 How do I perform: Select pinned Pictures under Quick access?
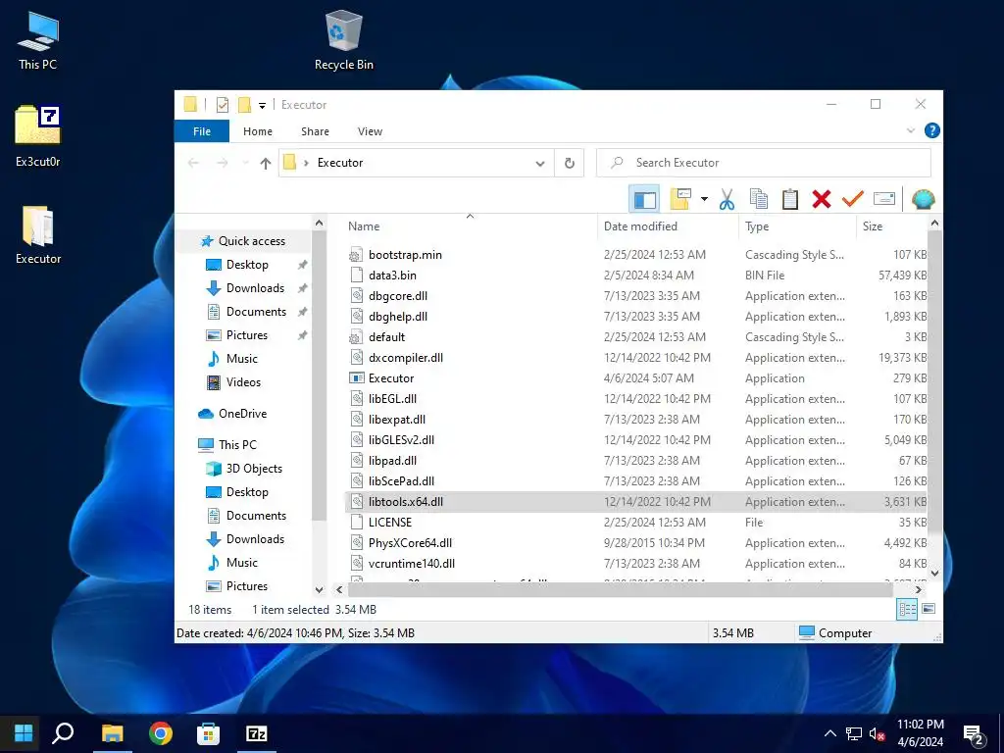pyautogui.click(x=246, y=335)
